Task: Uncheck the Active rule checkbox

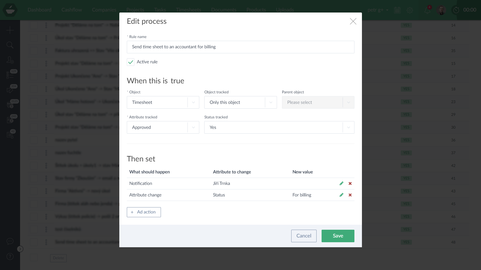Action: [131, 62]
